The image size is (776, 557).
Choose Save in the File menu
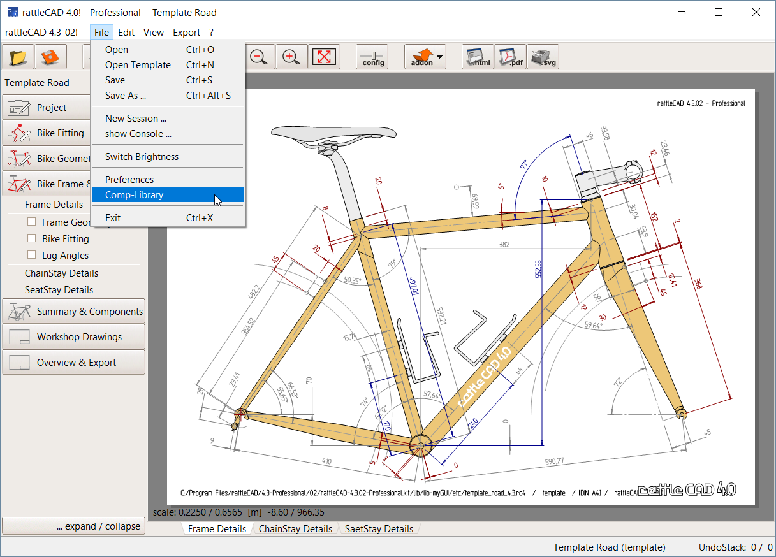pyautogui.click(x=168, y=80)
